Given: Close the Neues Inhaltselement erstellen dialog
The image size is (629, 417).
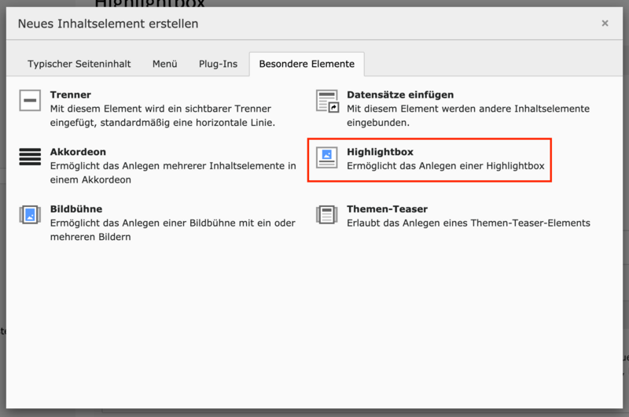Looking at the screenshot, I should coord(605,24).
